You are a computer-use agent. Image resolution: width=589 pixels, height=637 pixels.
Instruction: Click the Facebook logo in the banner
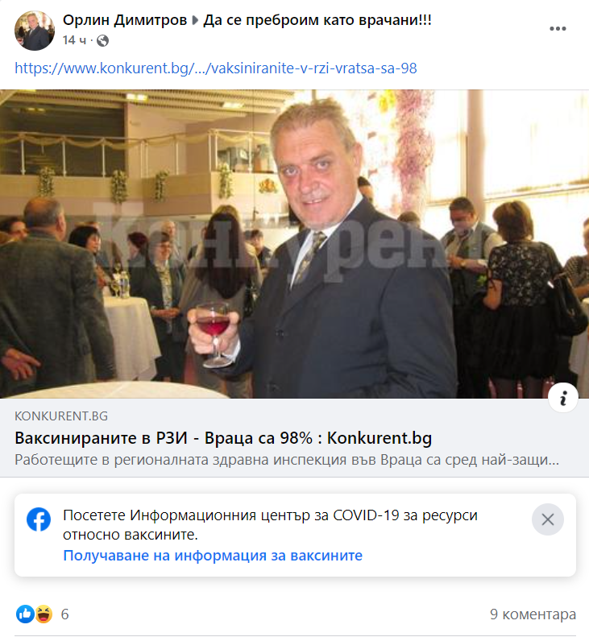(x=39, y=519)
